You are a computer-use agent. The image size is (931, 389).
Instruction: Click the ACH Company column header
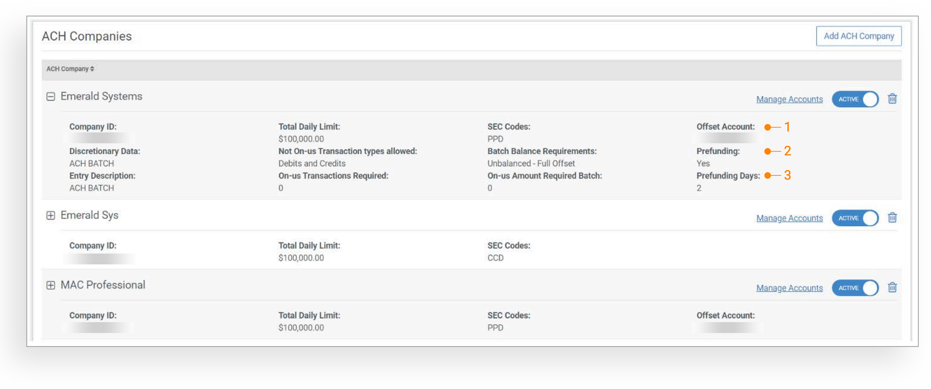click(x=67, y=69)
